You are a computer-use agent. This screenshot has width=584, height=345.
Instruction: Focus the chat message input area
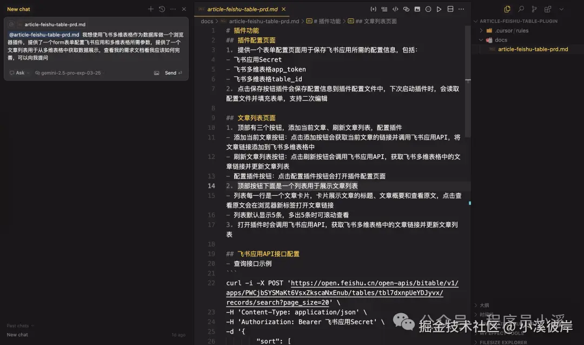[x=96, y=46]
